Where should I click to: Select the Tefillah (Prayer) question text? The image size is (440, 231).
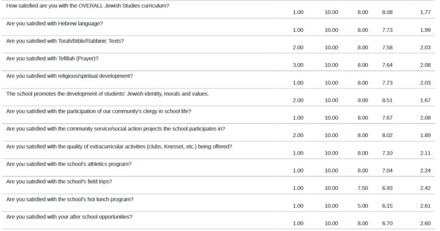point(52,58)
